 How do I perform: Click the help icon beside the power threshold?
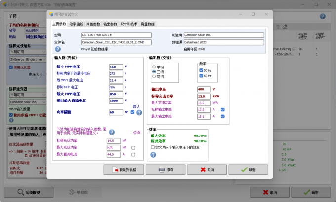(139, 112)
